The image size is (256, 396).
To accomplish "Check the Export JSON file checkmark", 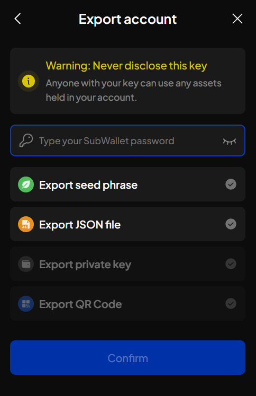I will (231, 224).
